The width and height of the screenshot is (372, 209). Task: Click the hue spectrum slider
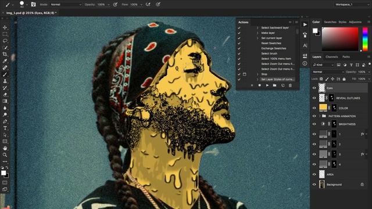365,39
